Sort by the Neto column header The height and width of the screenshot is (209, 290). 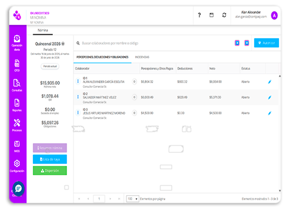click(212, 68)
